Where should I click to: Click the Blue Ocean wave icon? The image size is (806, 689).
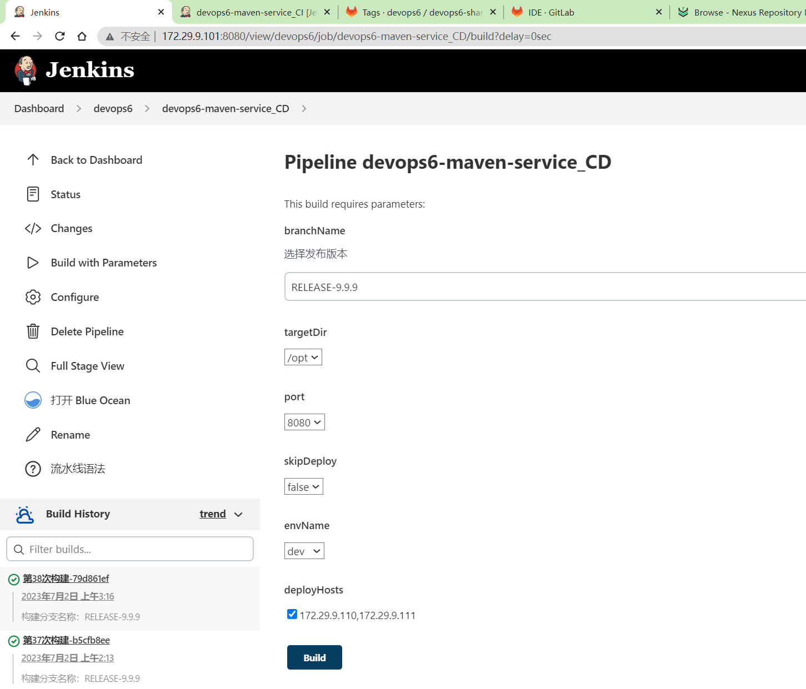pos(33,400)
